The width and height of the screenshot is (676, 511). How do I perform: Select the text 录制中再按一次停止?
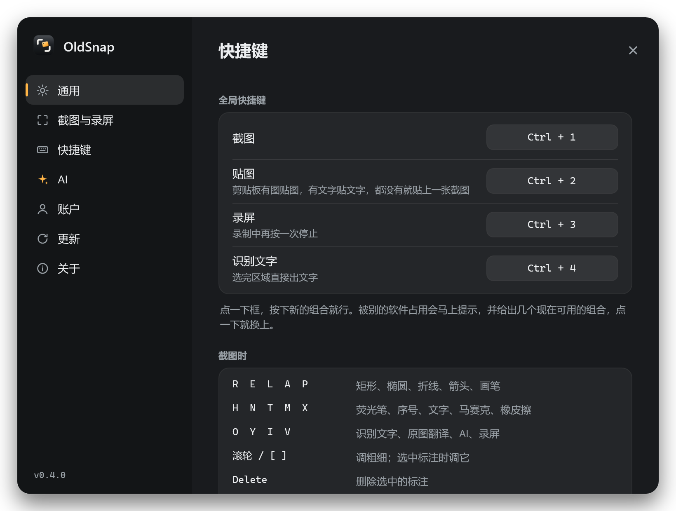275,234
